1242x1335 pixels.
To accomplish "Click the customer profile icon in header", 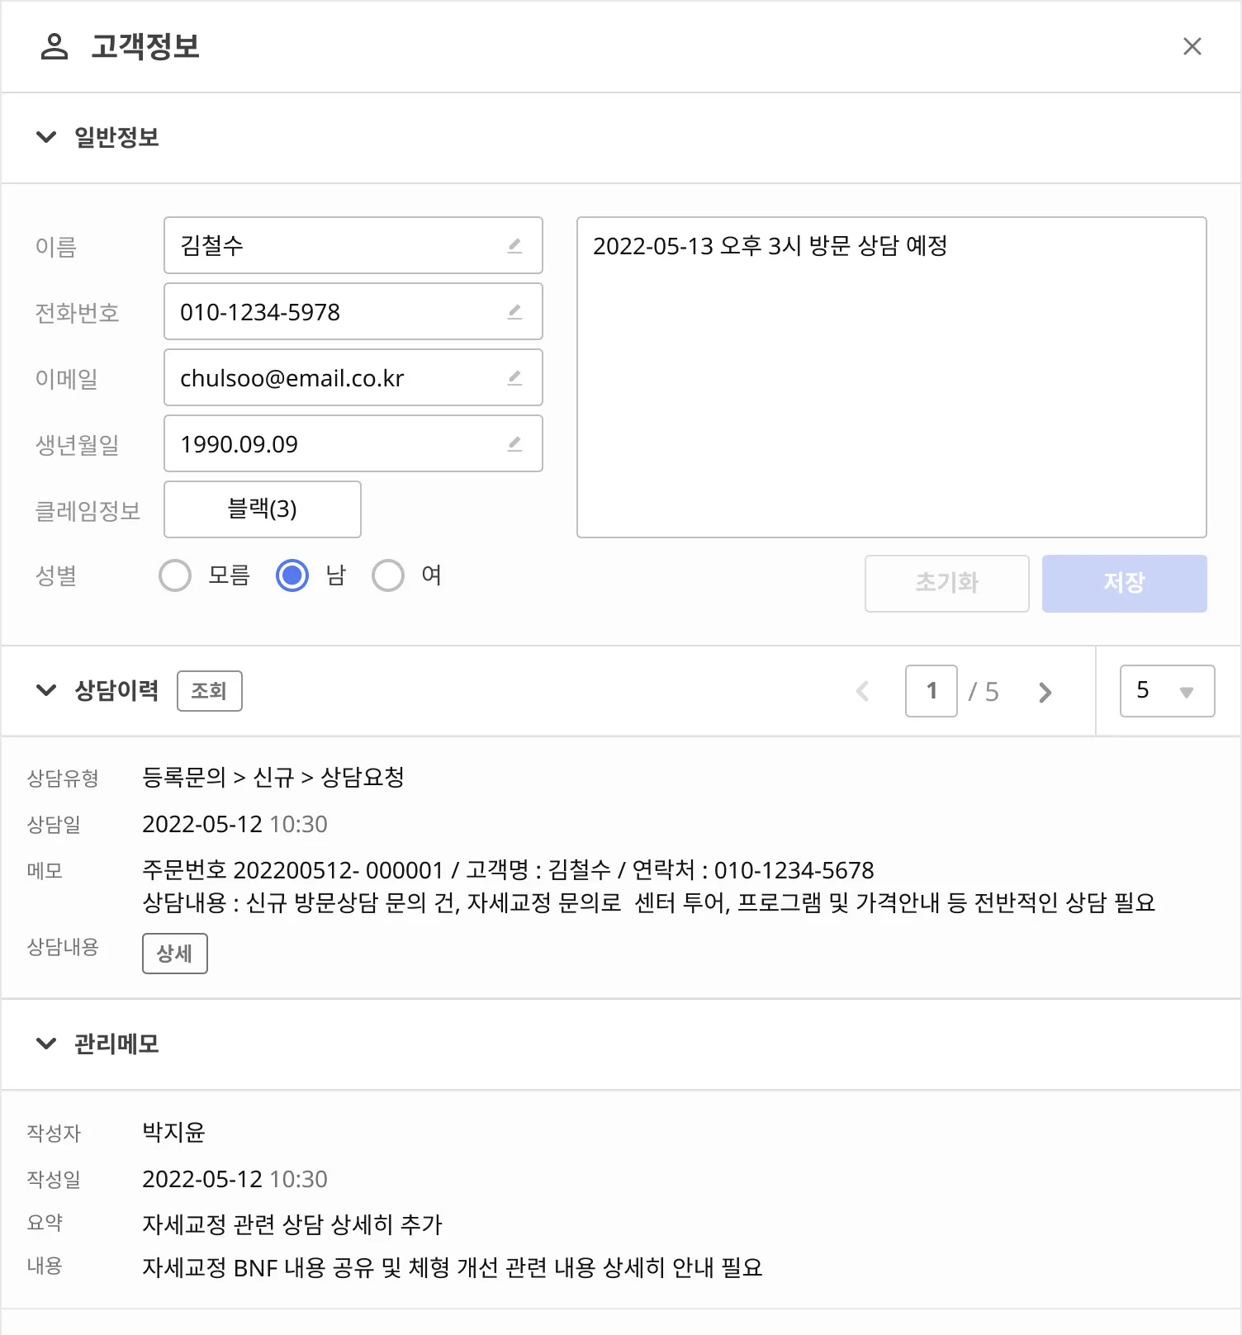I will [x=55, y=46].
